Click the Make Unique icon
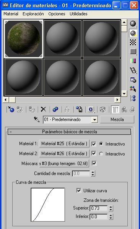Image resolution: width=140 pixels, height=229 pixels. pos(67,109)
